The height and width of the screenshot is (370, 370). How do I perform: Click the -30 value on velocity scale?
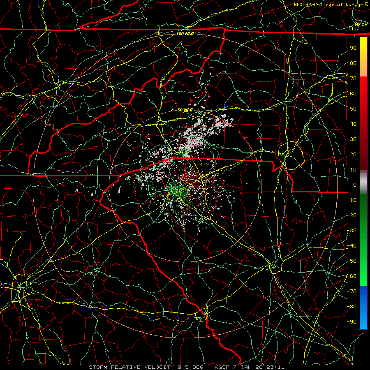coord(351,231)
